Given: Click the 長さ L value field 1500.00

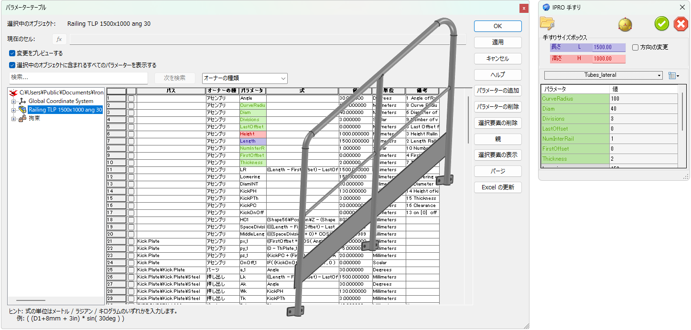Looking at the screenshot, I should click(x=609, y=47).
